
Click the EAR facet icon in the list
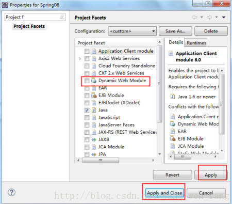pyautogui.click(x=94, y=88)
